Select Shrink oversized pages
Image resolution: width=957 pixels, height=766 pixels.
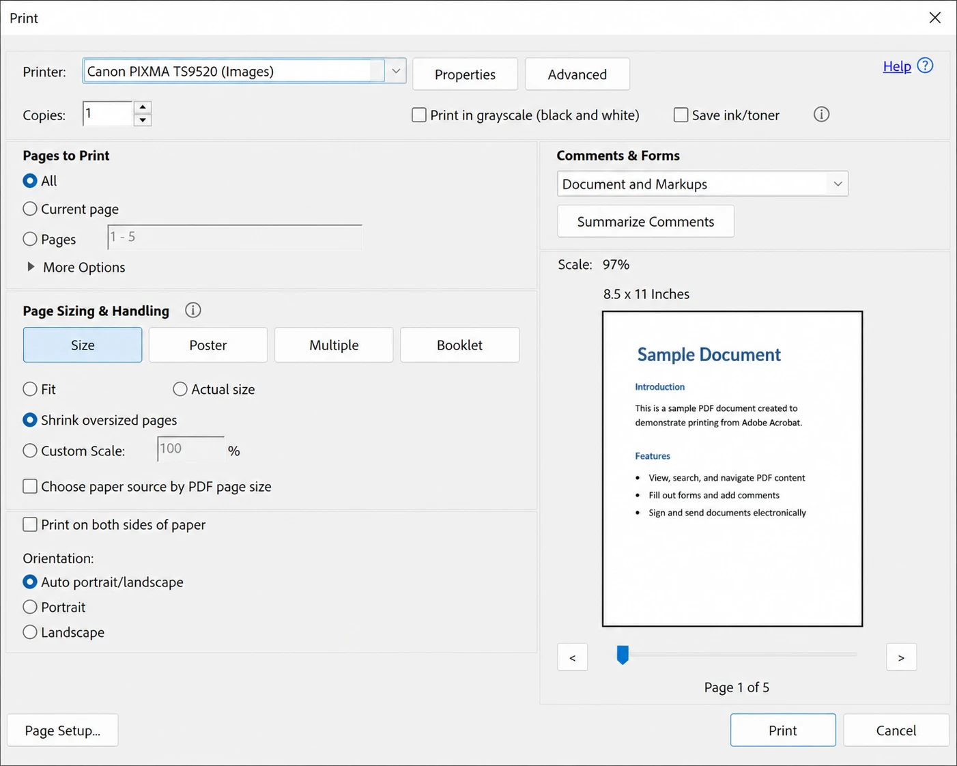point(29,420)
